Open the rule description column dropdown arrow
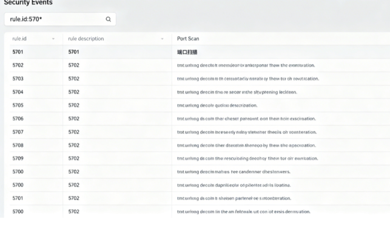390x226 pixels. tap(162, 39)
